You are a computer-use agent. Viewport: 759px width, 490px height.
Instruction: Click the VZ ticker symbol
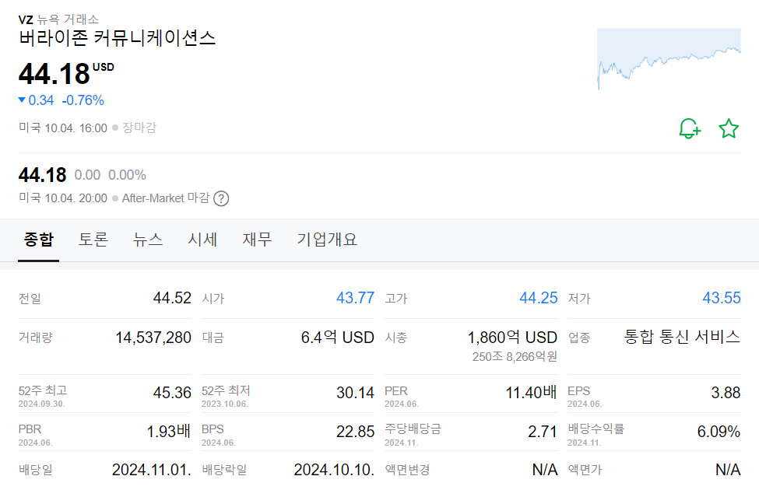click(26, 19)
